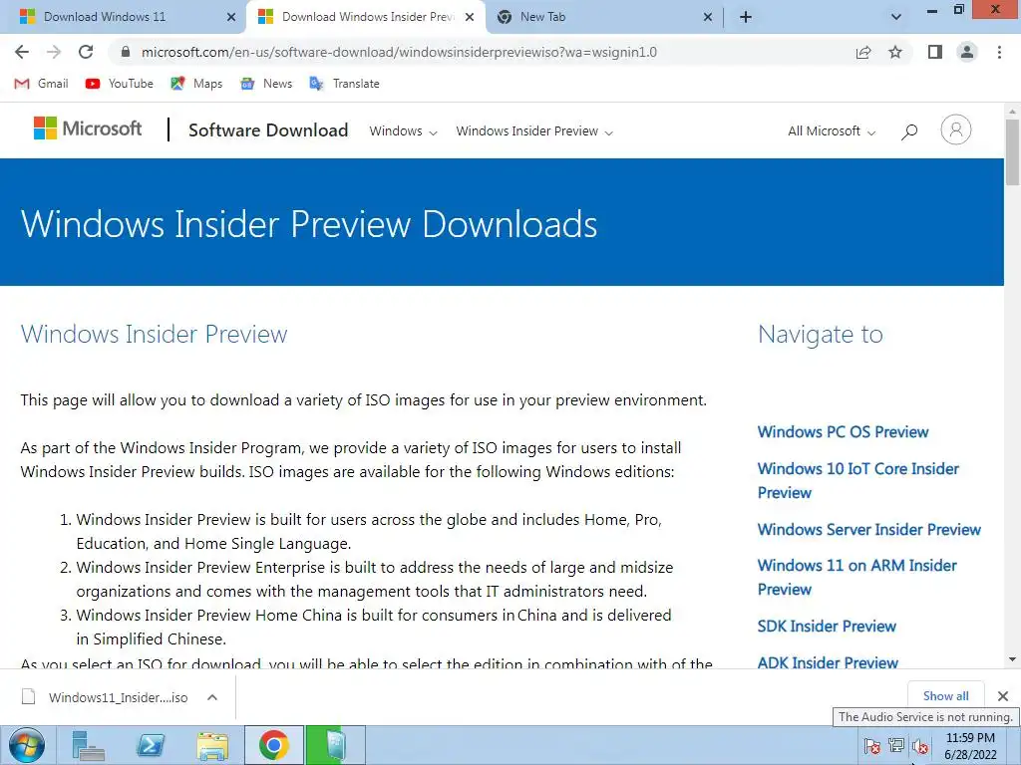This screenshot has width=1021, height=765.
Task: Click the share page icon in address bar
Action: click(x=863, y=52)
